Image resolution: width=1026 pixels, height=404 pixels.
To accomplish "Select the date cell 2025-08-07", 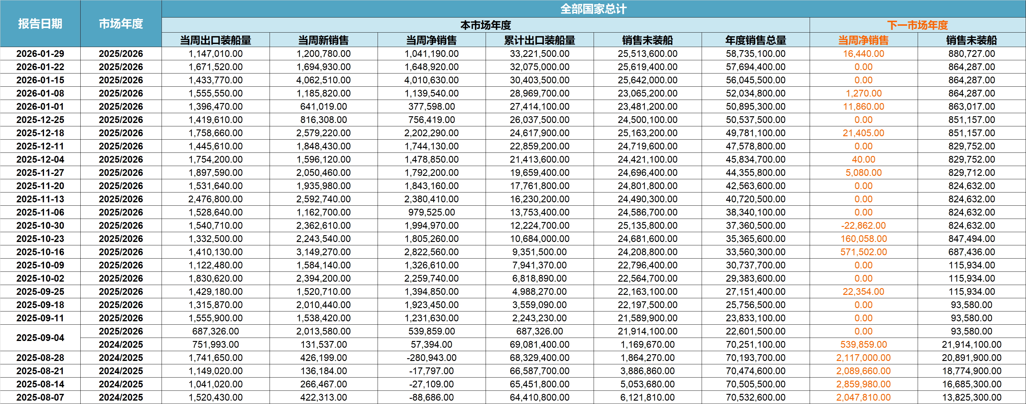I will [40, 397].
